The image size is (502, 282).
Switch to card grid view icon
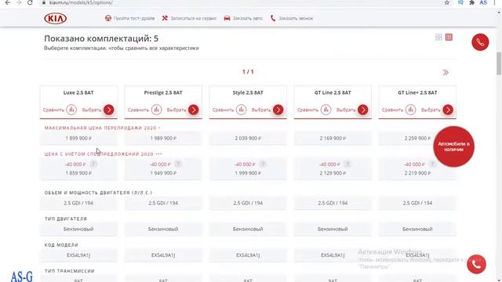438,37
